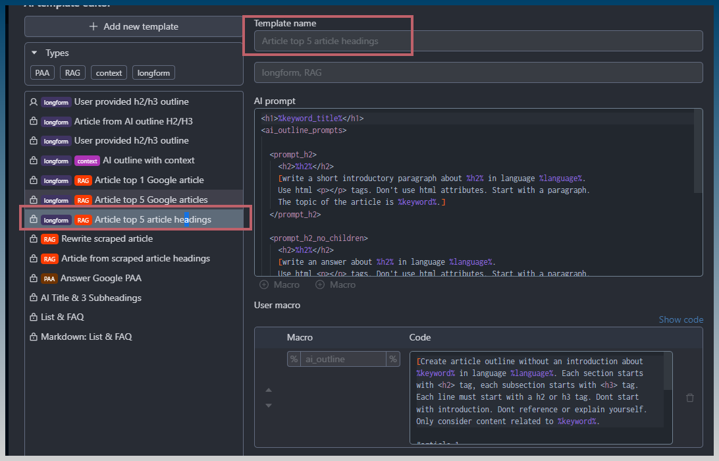Click lock icon beside List & FAQ
Viewport: 719px width, 461px height.
click(34, 317)
